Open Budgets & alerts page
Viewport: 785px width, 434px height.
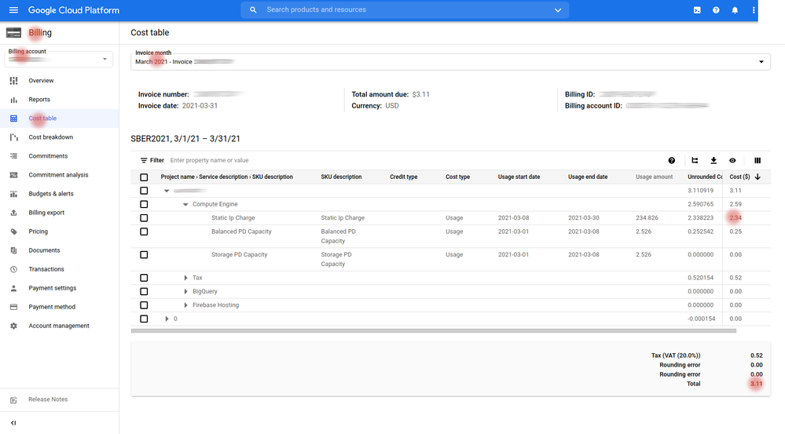(x=51, y=194)
